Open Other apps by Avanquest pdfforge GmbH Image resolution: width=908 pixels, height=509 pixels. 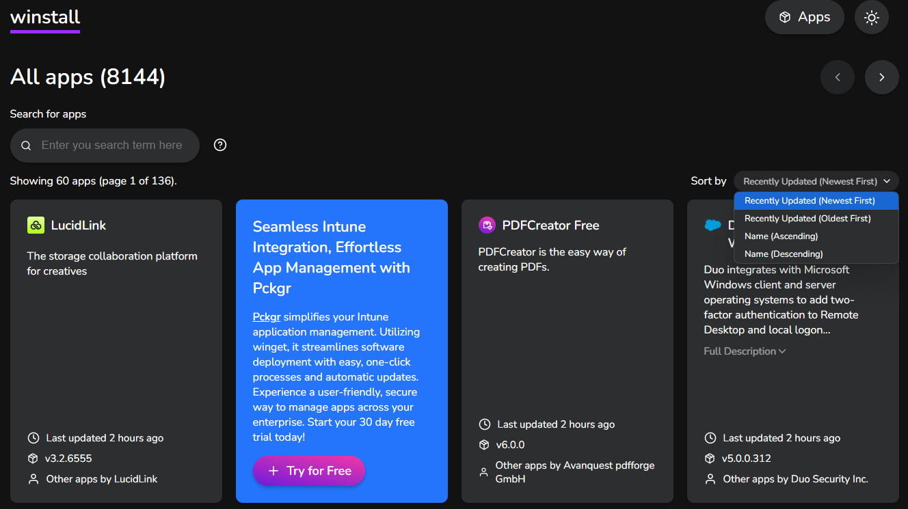tap(575, 472)
